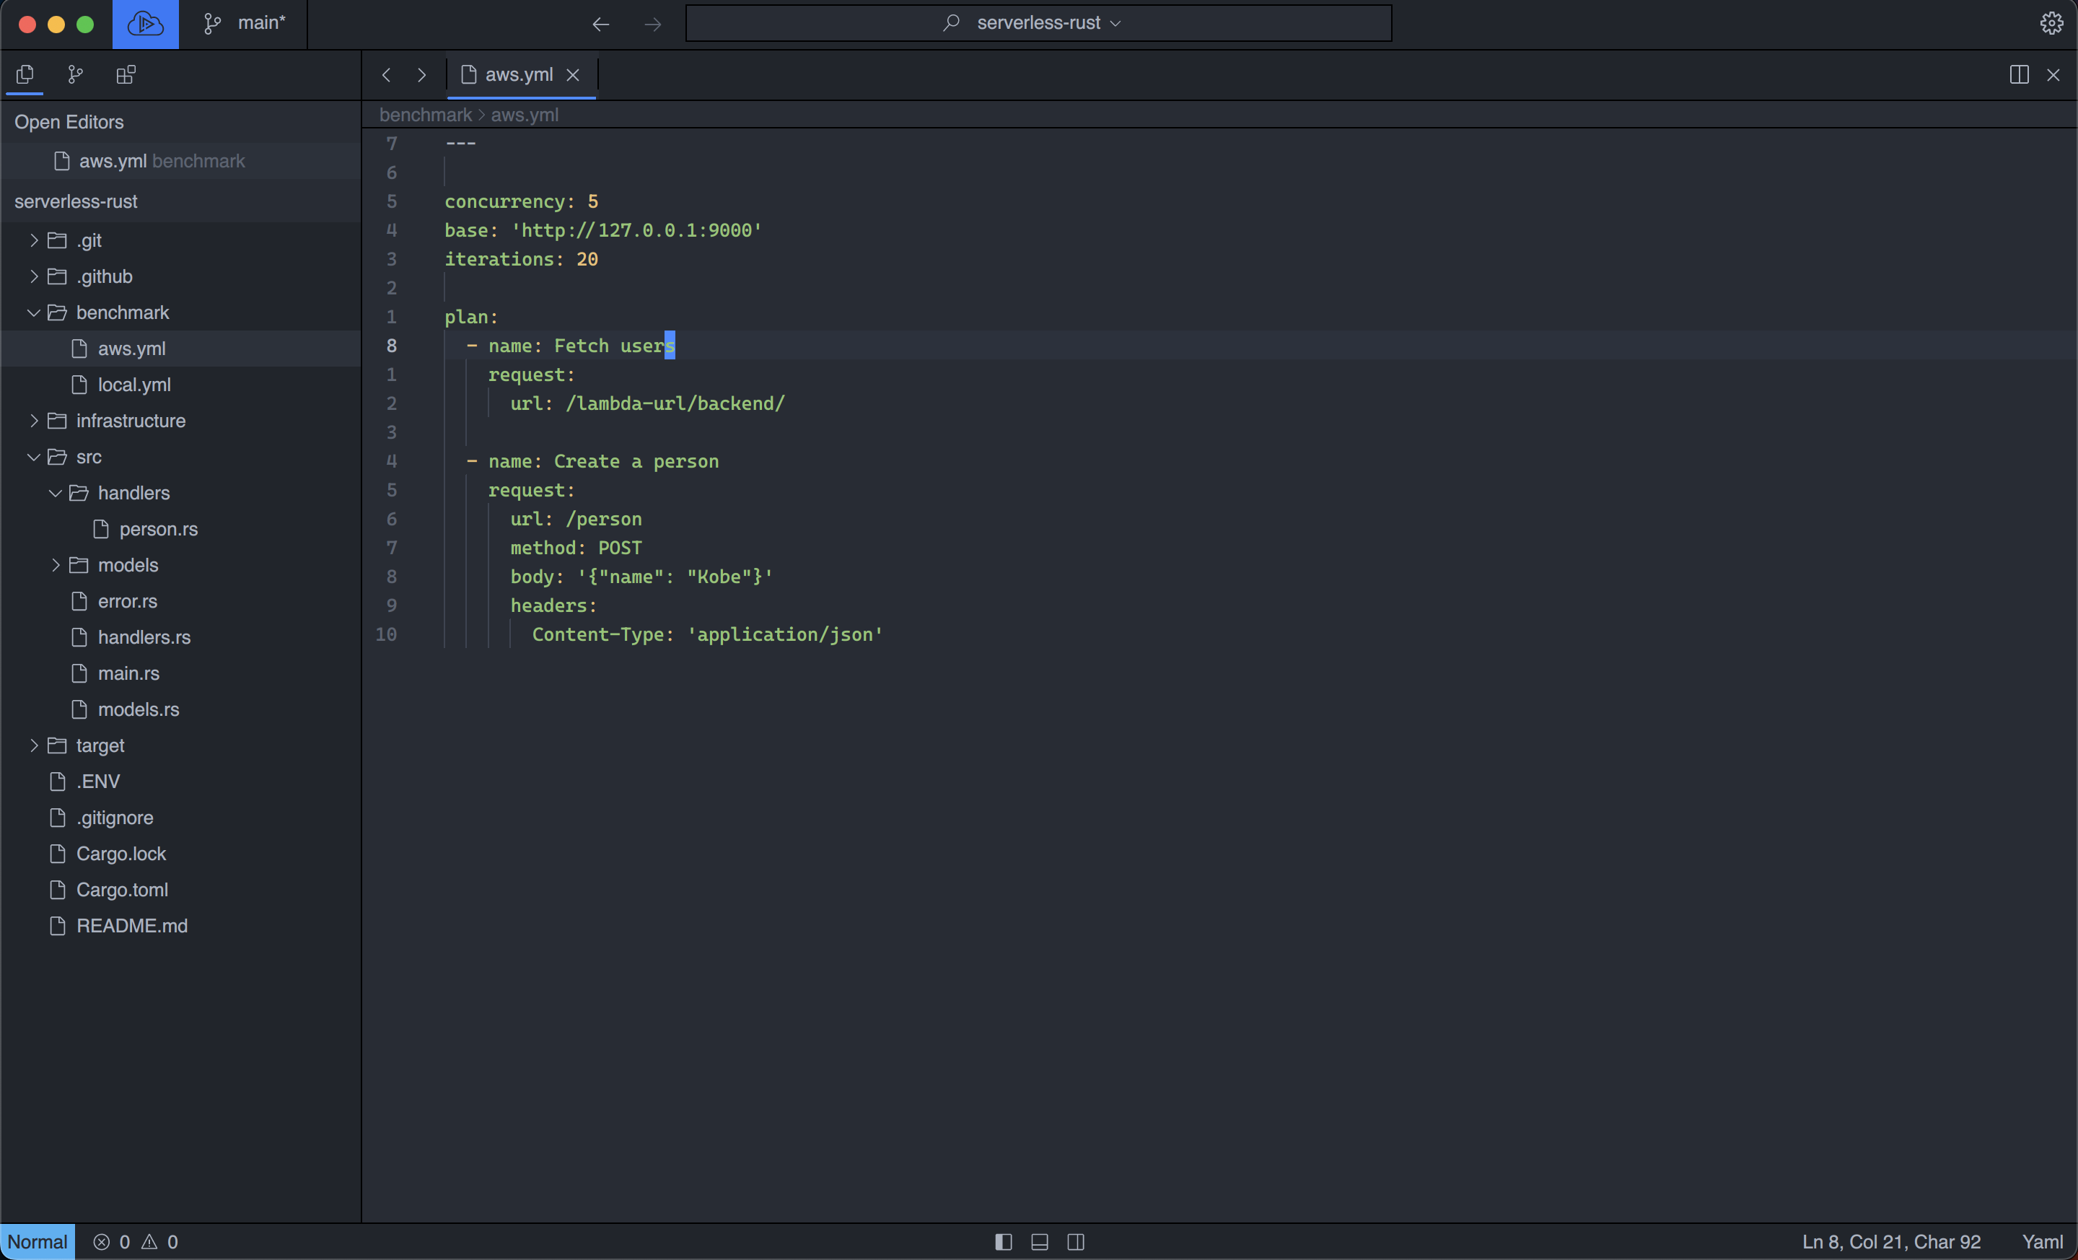Viewport: 2078px width, 1260px height.
Task: Open the branch selector showing main*
Action: [x=245, y=24]
